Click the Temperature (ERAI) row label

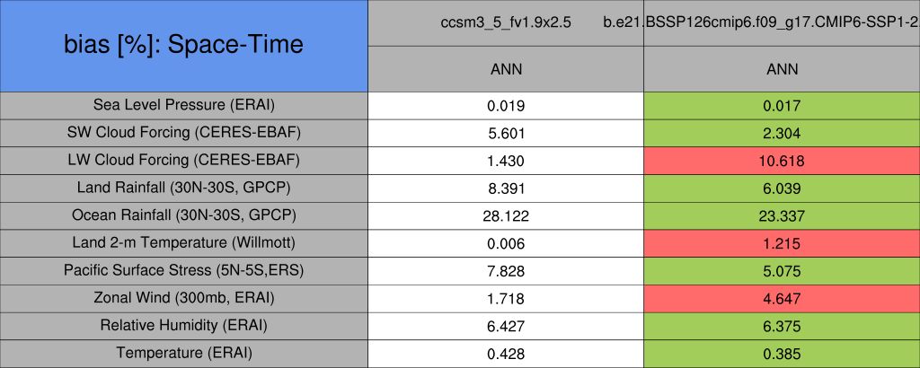click(184, 353)
